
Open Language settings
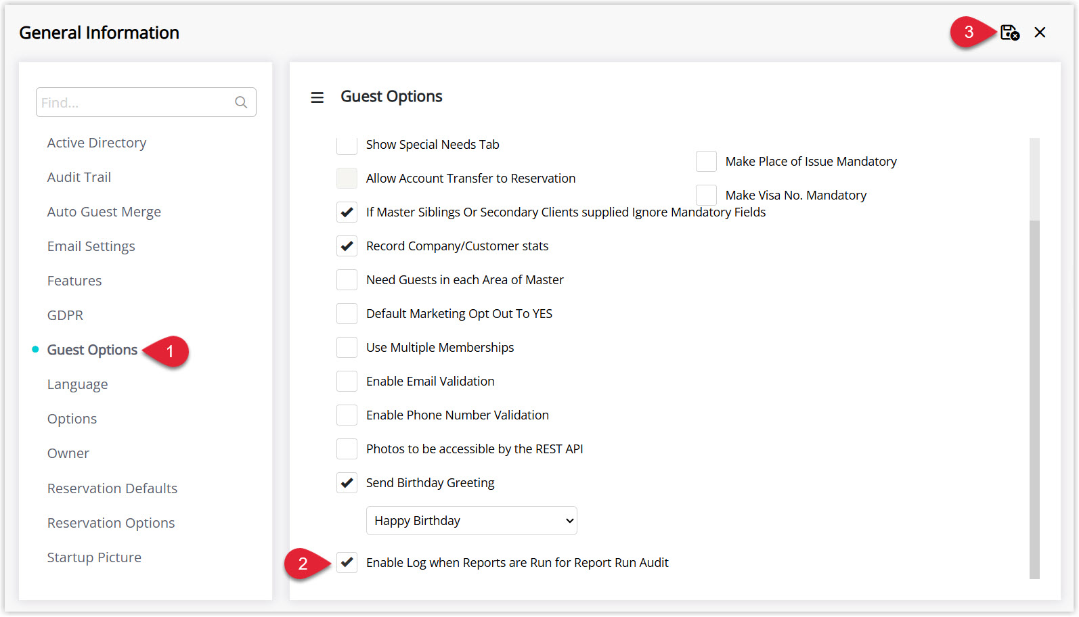(78, 384)
